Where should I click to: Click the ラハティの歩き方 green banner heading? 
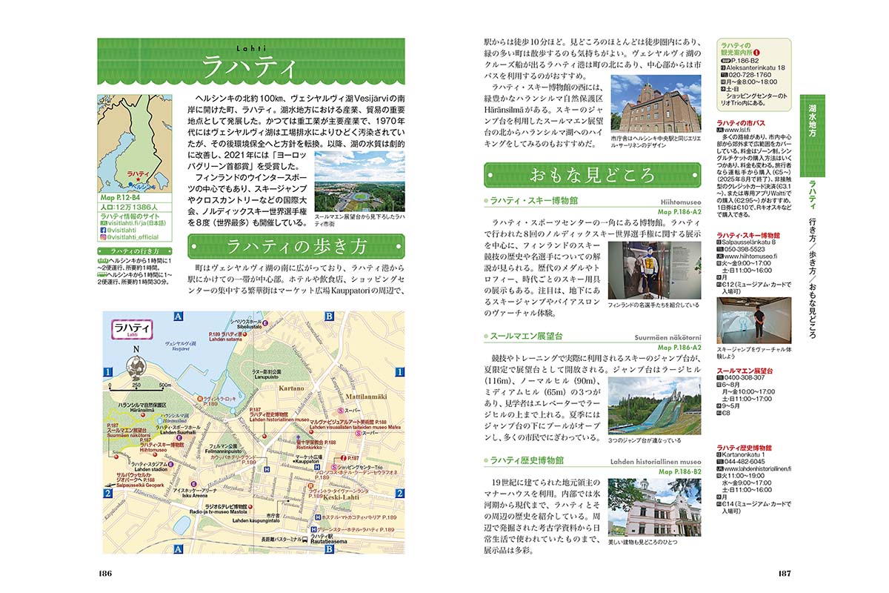295,246
